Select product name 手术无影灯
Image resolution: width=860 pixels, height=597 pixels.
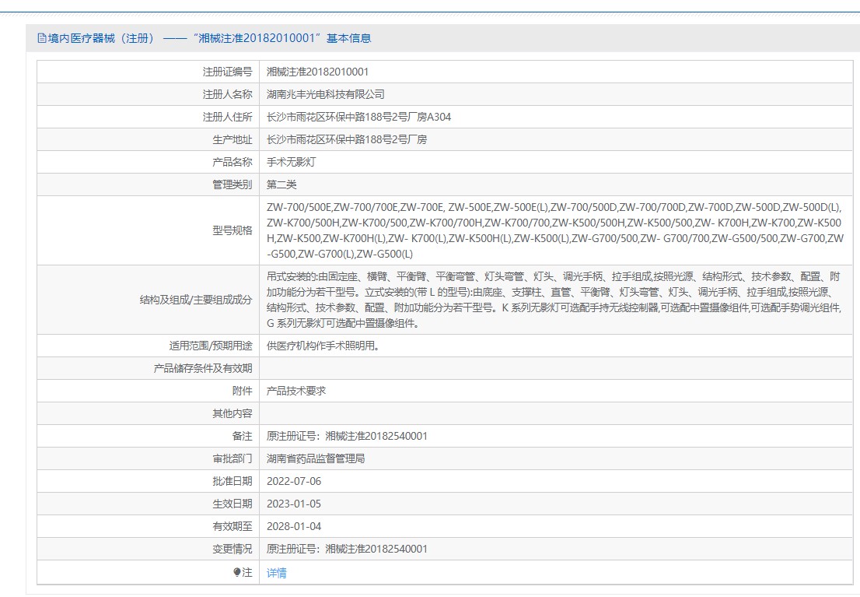[292, 163]
